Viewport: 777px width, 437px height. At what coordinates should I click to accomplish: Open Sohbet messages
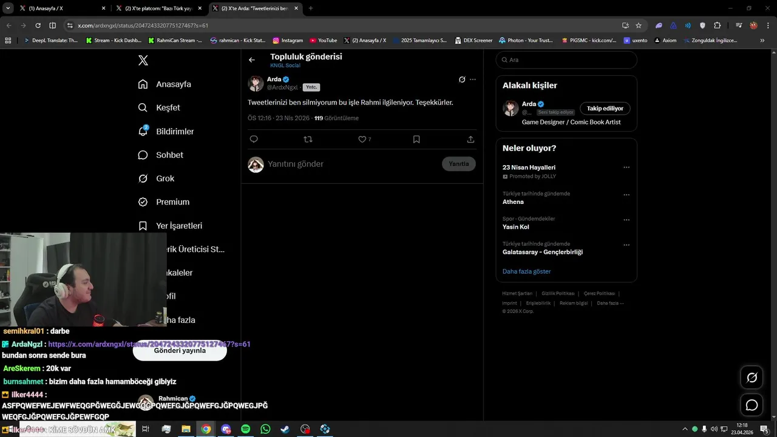[160, 155]
